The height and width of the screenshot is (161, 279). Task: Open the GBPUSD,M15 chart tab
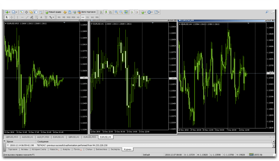coord(12,137)
